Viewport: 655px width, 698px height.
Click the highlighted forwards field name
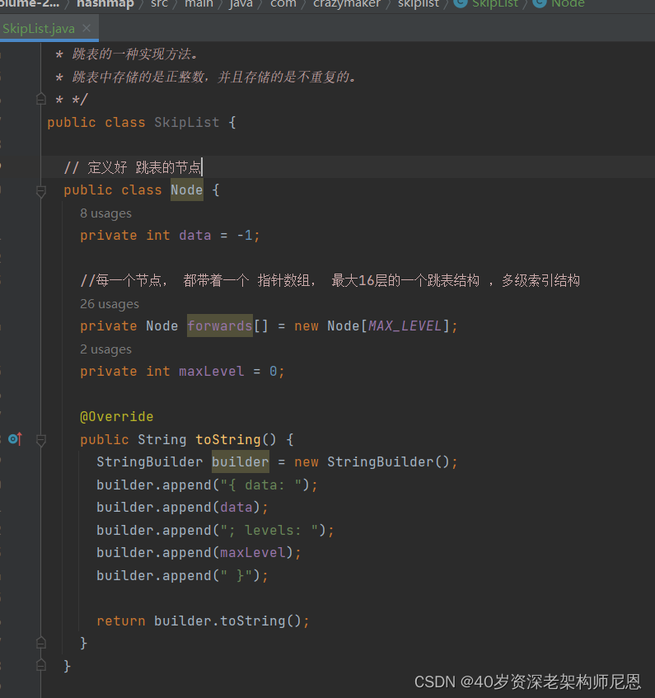220,326
